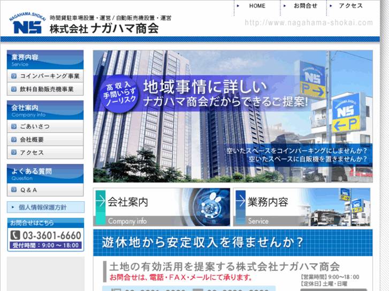This screenshot has height=291, width=389.
Task: Click the 業務内容 Service sidebar header
Action: (45, 60)
